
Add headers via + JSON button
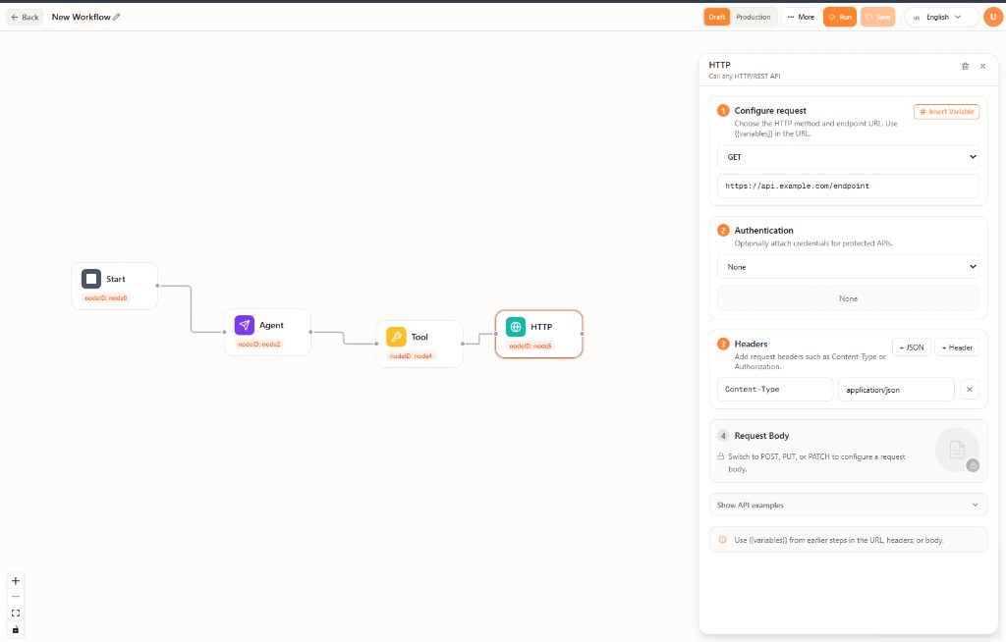coord(911,347)
